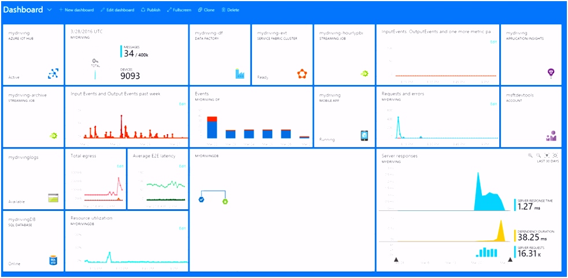
Task: Click Active status in IoT Hub tile
Action: (14, 77)
